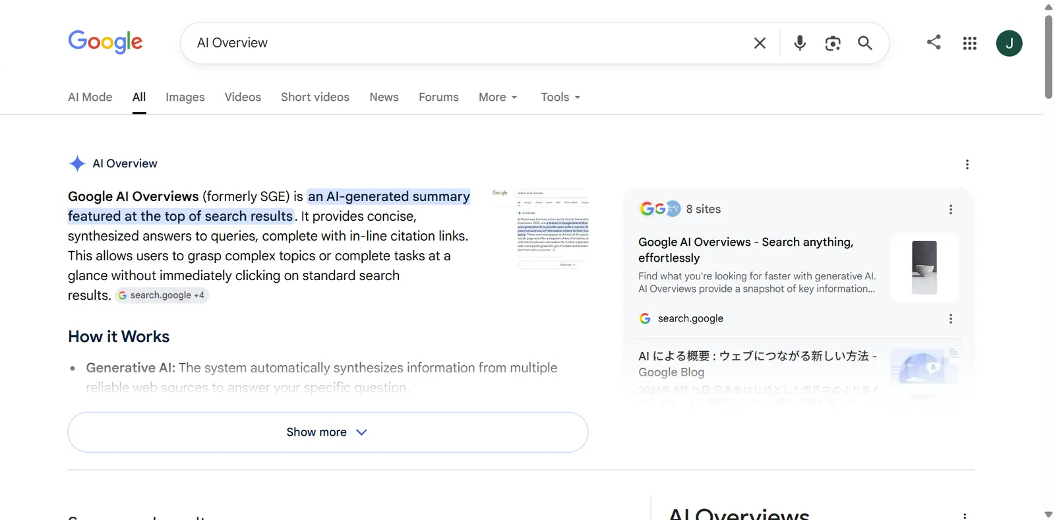
Task: Click the search.google +4 citation chip
Action: pos(162,295)
